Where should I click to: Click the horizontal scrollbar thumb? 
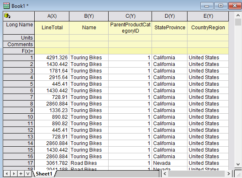(196, 174)
